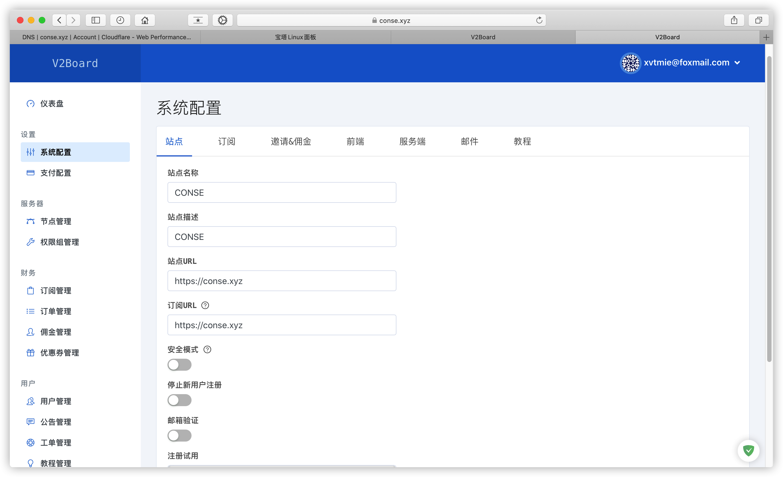
Task: Expand the account dropdown chevron
Action: [737, 63]
